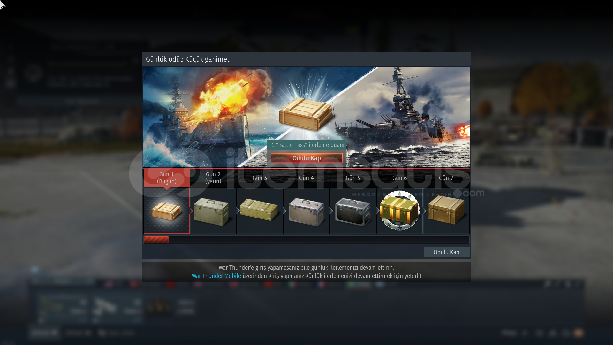Select the Gün 3 olive crate icon
The height and width of the screenshot is (345, 613).
pyautogui.click(x=260, y=210)
